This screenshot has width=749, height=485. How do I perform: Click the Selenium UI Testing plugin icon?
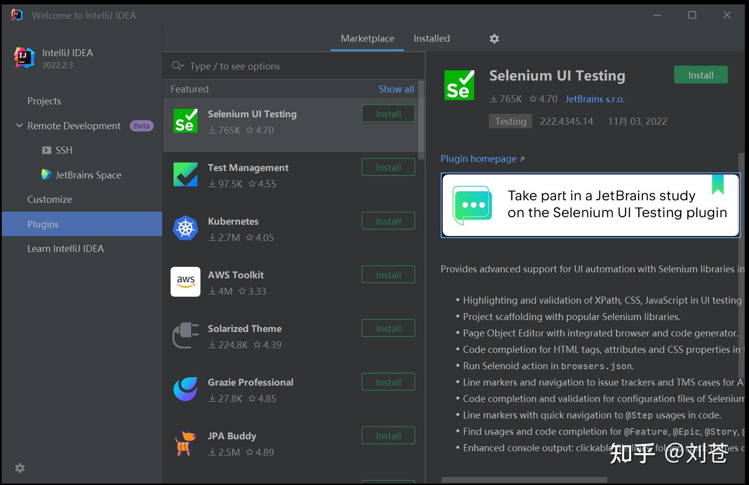coord(185,121)
